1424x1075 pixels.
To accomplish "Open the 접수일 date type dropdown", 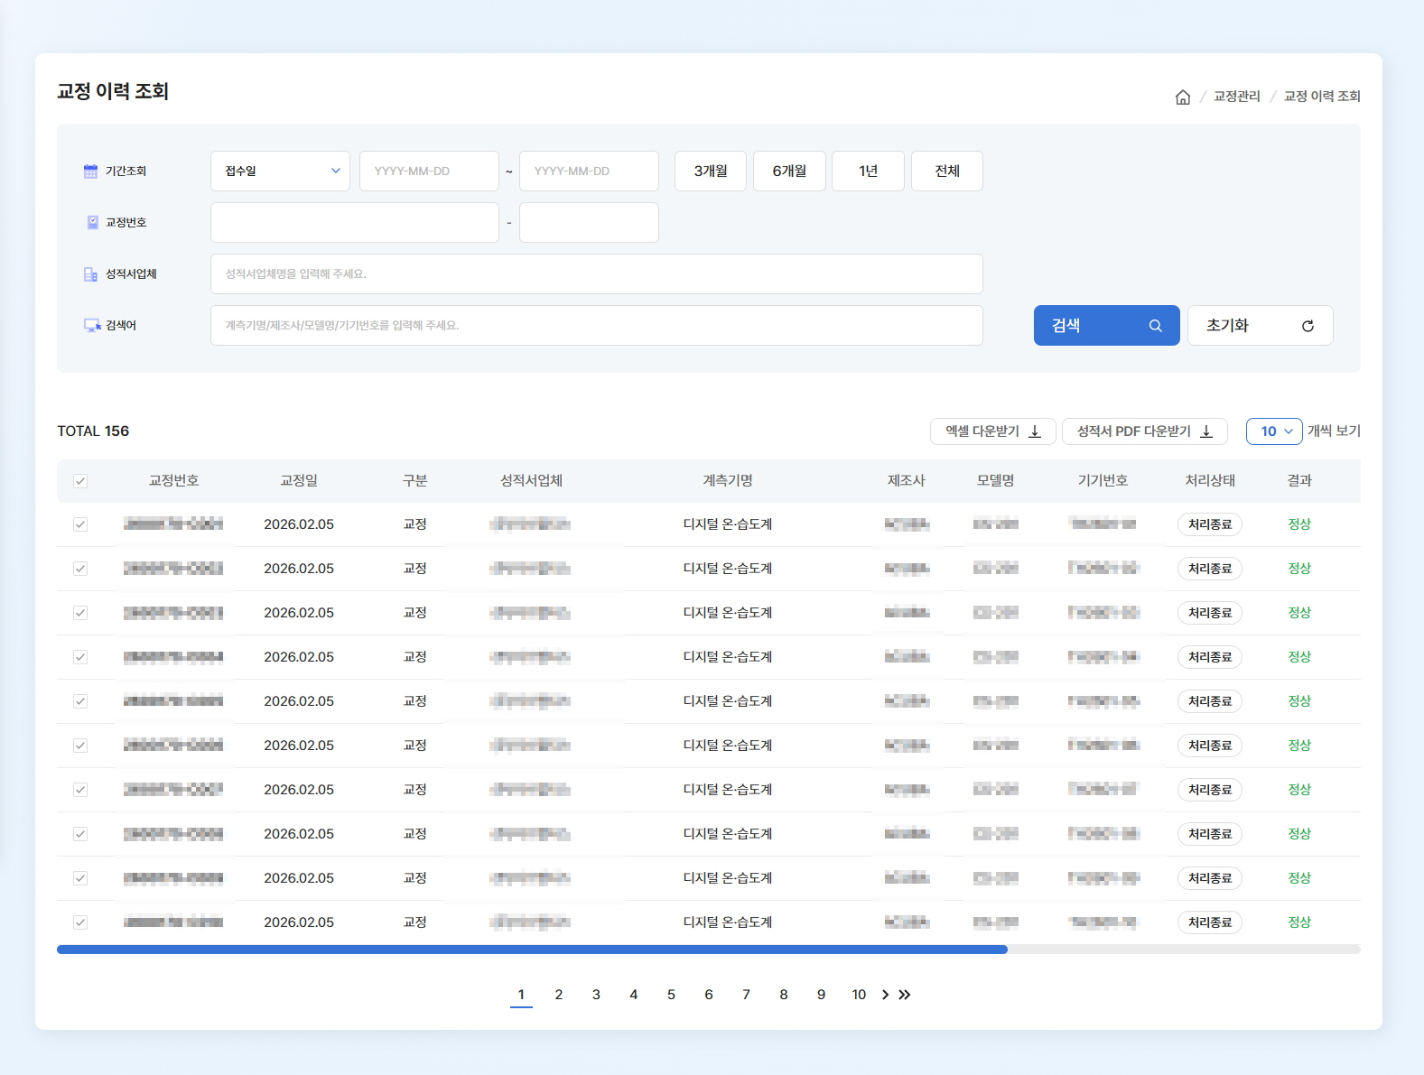I will tap(280, 171).
